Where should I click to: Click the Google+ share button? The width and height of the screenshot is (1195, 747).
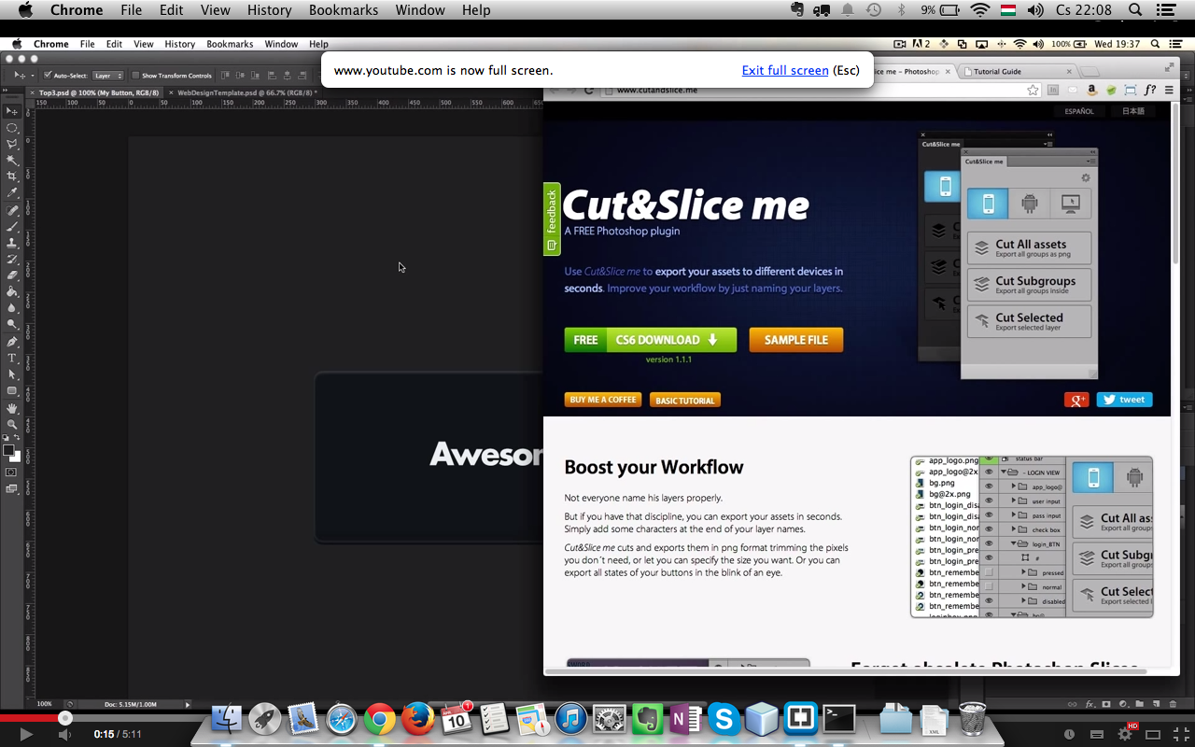click(1076, 400)
